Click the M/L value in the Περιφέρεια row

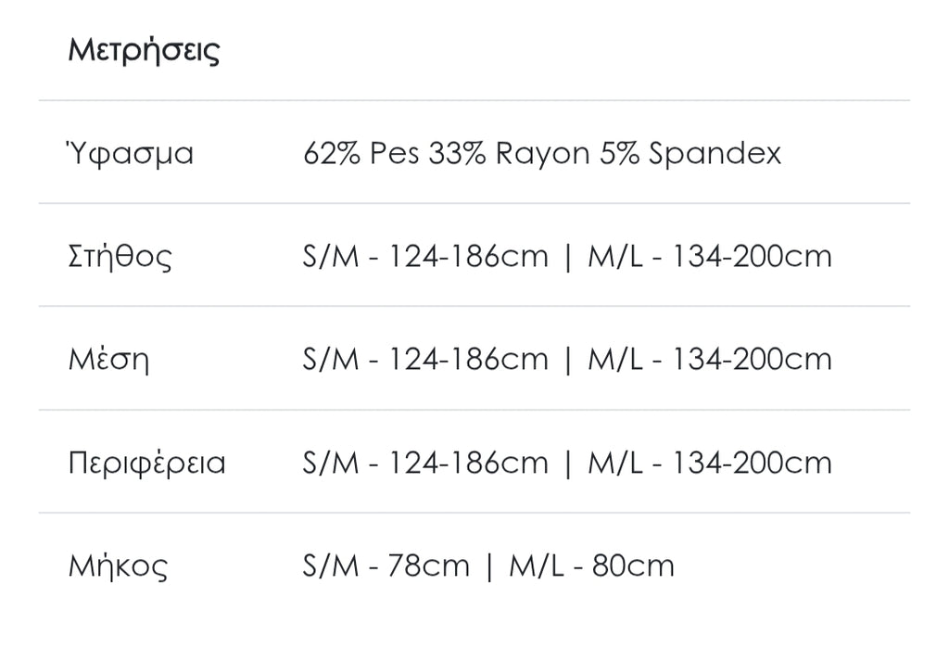(710, 463)
